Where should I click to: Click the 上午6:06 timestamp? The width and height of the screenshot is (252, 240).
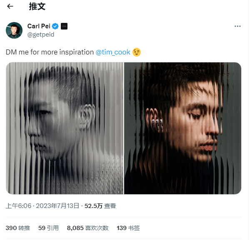18,206
